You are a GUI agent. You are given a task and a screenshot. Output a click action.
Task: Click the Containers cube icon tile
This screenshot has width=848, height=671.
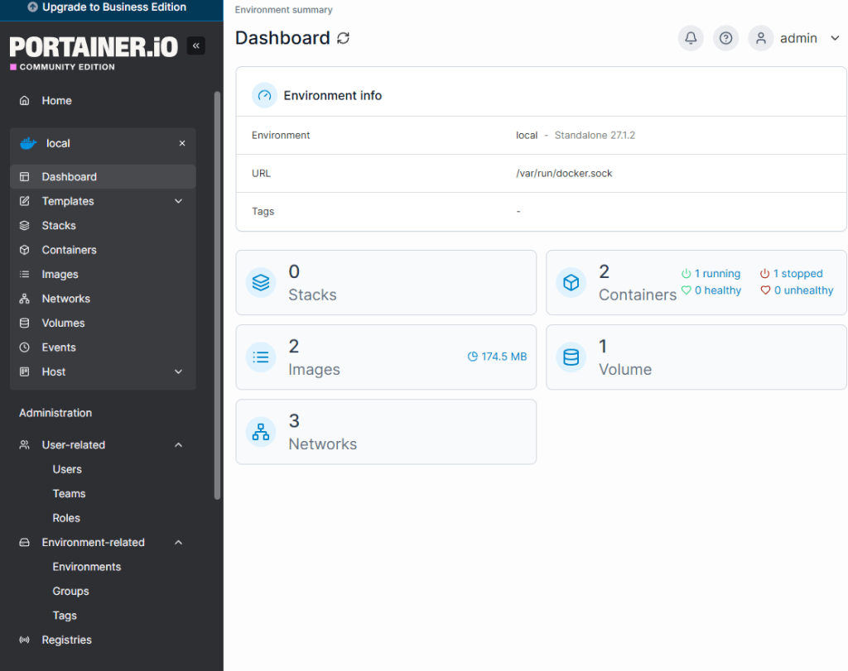pyautogui.click(x=571, y=283)
